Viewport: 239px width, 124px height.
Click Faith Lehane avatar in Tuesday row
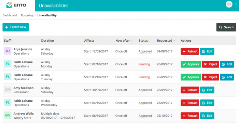click(x=8, y=77)
